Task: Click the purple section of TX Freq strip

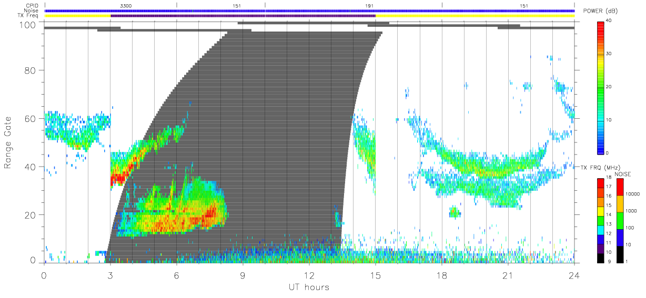Action: pos(243,16)
